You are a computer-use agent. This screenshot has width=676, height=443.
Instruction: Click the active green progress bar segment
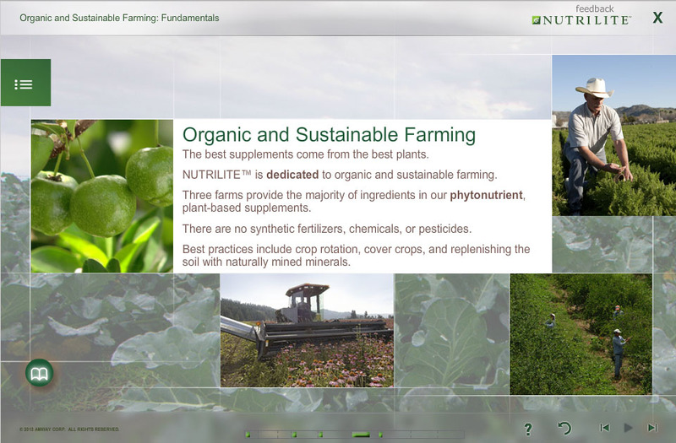coord(361,435)
